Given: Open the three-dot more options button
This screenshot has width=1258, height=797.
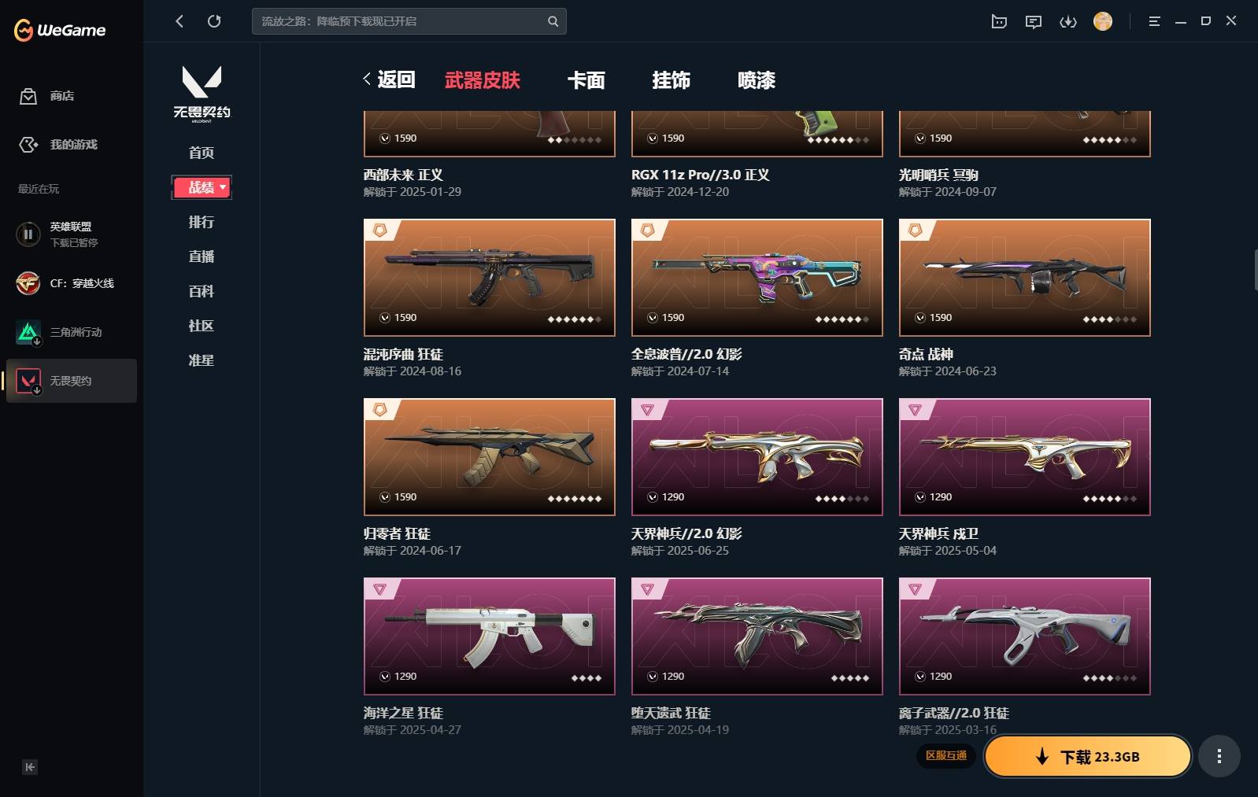Looking at the screenshot, I should [1219, 757].
